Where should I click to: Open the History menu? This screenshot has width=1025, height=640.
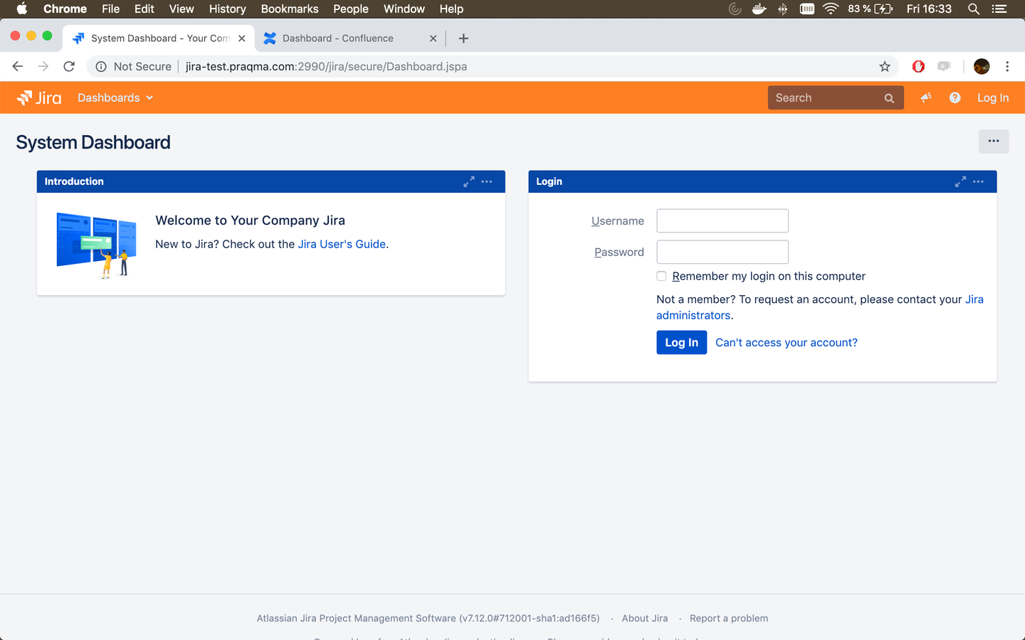[x=227, y=9]
